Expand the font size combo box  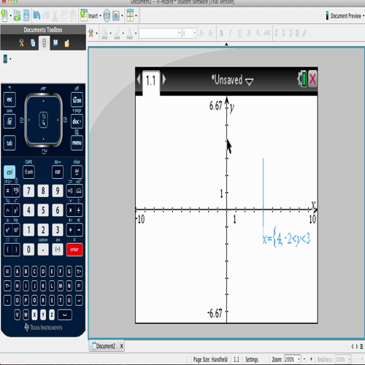[194, 33]
